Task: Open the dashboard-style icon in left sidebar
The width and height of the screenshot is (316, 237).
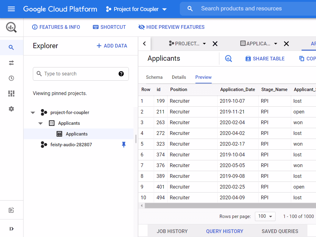Action: pyautogui.click(x=11, y=94)
